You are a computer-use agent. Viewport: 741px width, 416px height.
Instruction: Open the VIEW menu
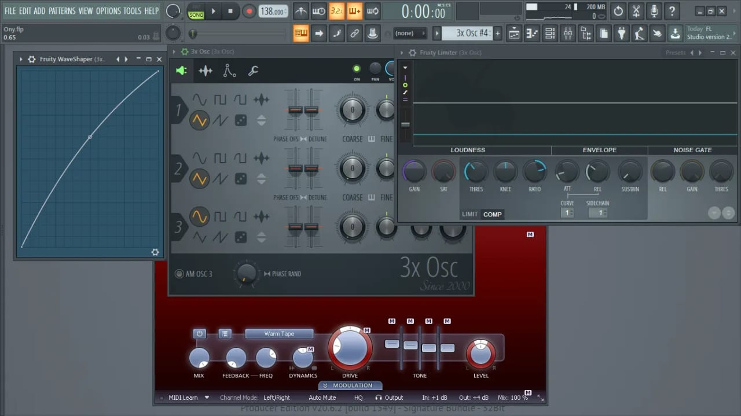[86, 10]
